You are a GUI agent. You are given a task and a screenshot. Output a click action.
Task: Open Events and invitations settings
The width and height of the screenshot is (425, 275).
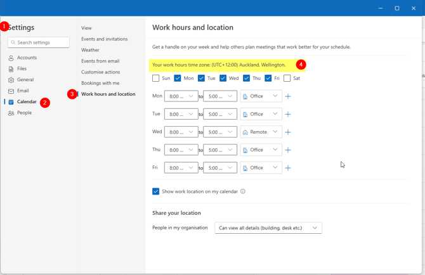tap(104, 39)
